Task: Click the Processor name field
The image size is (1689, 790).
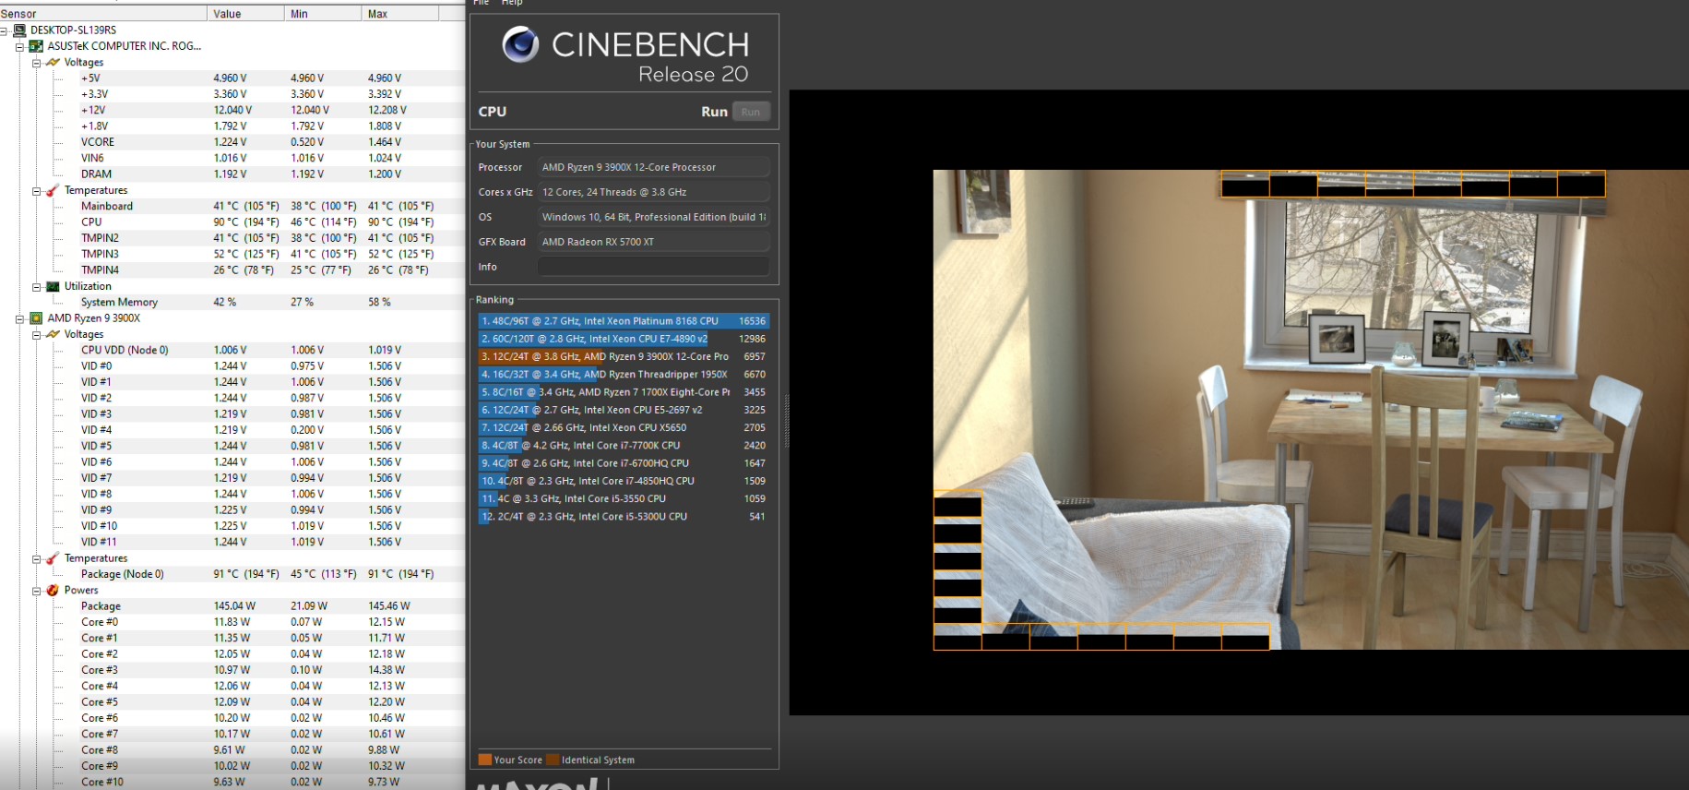Action: (x=653, y=167)
